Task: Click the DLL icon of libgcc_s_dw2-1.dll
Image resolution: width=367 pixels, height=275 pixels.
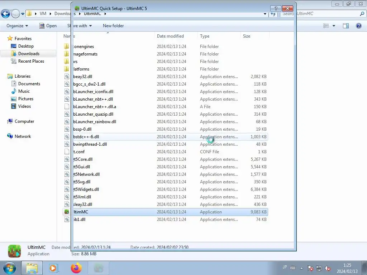Action: [67, 84]
